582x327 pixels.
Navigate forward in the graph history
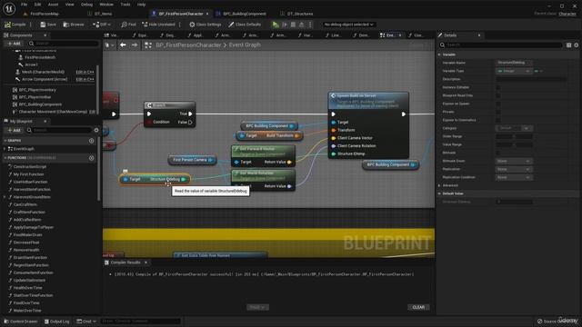pos(135,45)
